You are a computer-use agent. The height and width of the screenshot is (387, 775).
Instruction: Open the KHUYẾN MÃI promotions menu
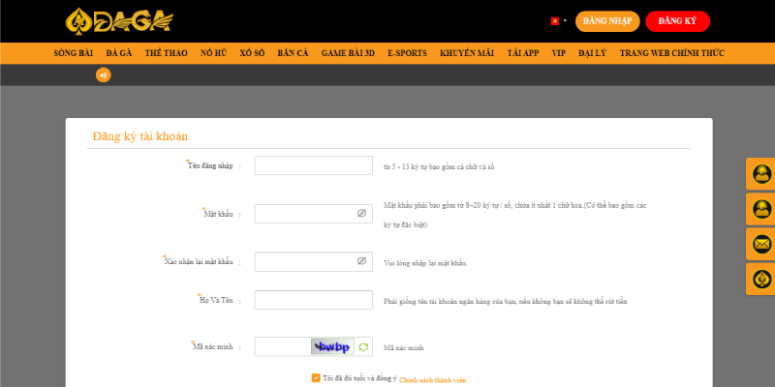click(467, 53)
